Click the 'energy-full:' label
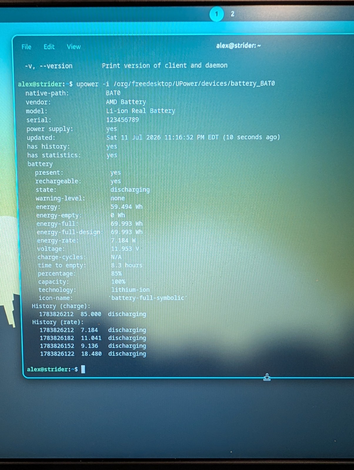 57,224
